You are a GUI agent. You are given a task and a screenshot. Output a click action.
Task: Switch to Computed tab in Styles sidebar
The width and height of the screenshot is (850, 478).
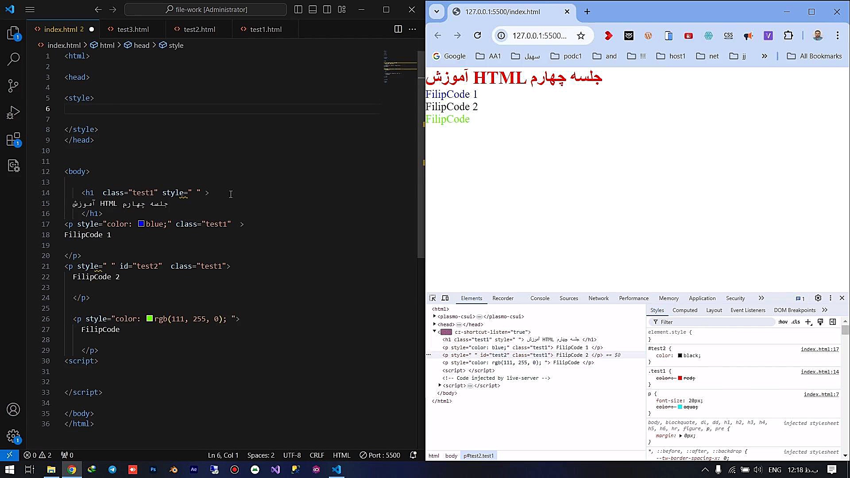[685, 310]
